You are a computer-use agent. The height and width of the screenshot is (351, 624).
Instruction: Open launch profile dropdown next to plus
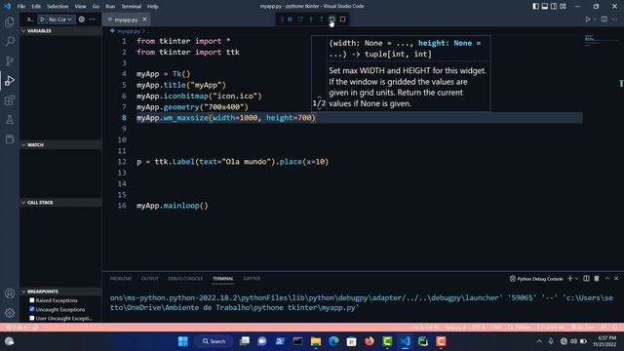576,279
